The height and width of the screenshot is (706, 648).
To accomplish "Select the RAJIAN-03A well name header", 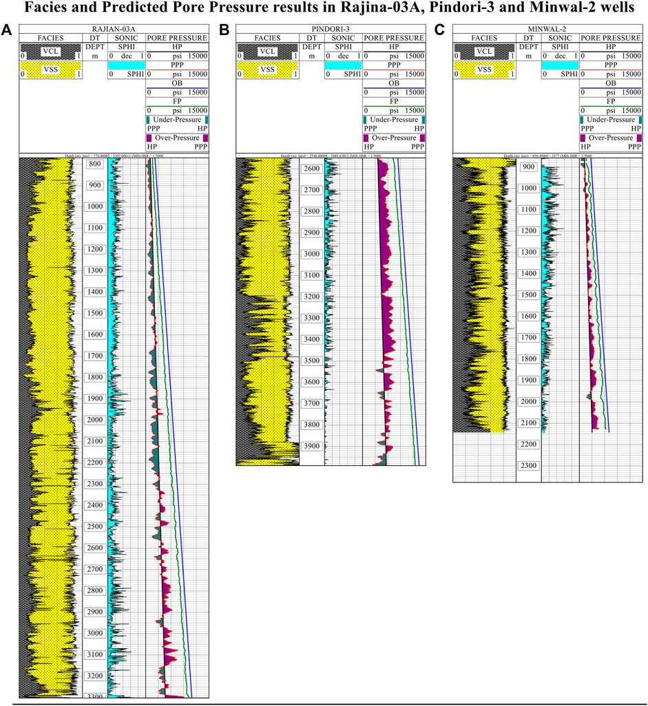I will click(x=114, y=30).
